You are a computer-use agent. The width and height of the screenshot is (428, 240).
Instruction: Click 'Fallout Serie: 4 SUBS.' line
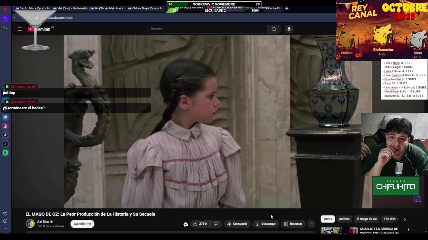pos(398,71)
